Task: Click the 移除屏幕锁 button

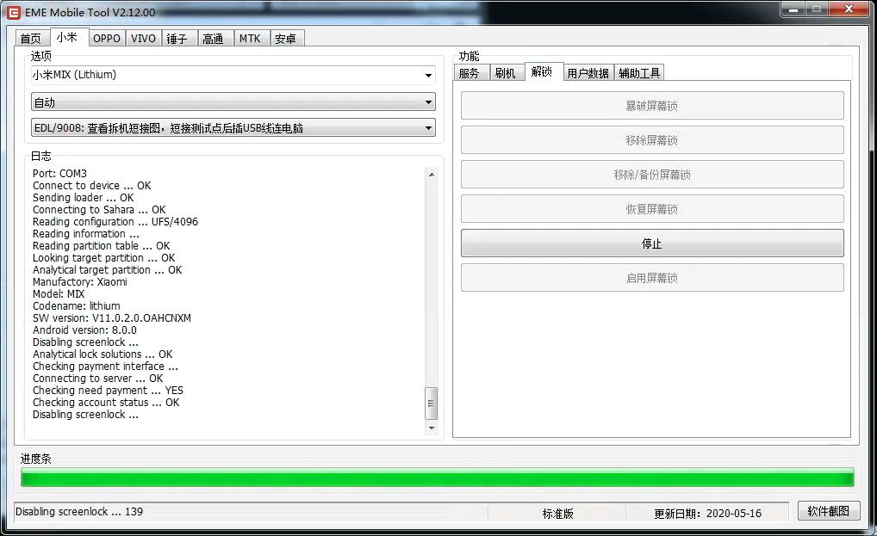Action: 652,140
